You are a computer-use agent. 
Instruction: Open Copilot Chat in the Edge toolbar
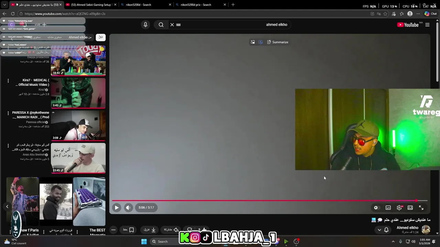430,14
